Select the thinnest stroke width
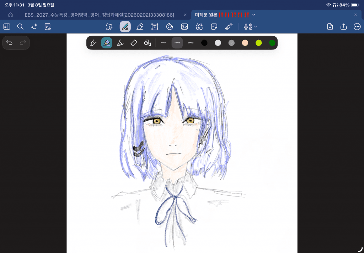 [164, 43]
